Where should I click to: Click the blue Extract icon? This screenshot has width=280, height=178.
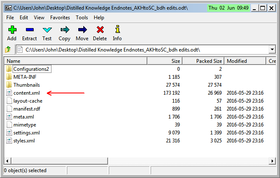pos(29,30)
